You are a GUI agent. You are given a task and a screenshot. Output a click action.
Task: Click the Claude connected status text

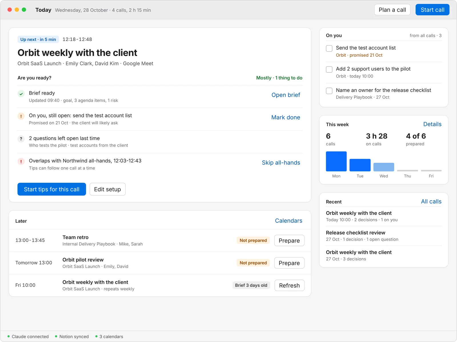(x=30, y=337)
